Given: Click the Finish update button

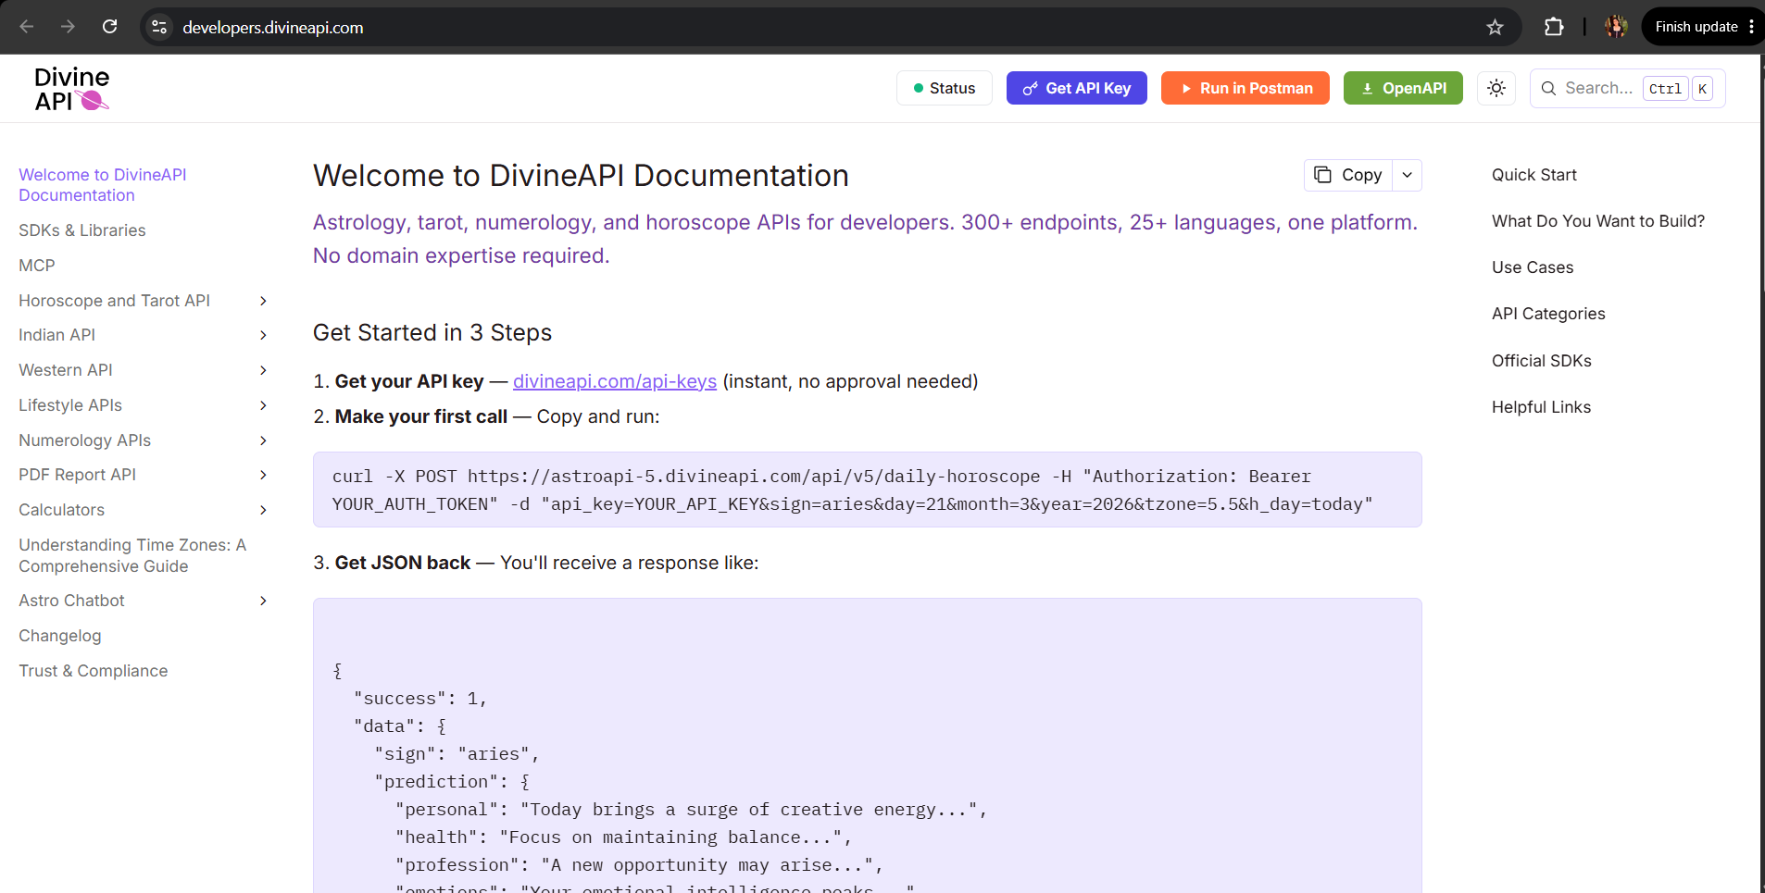Looking at the screenshot, I should tap(1696, 27).
